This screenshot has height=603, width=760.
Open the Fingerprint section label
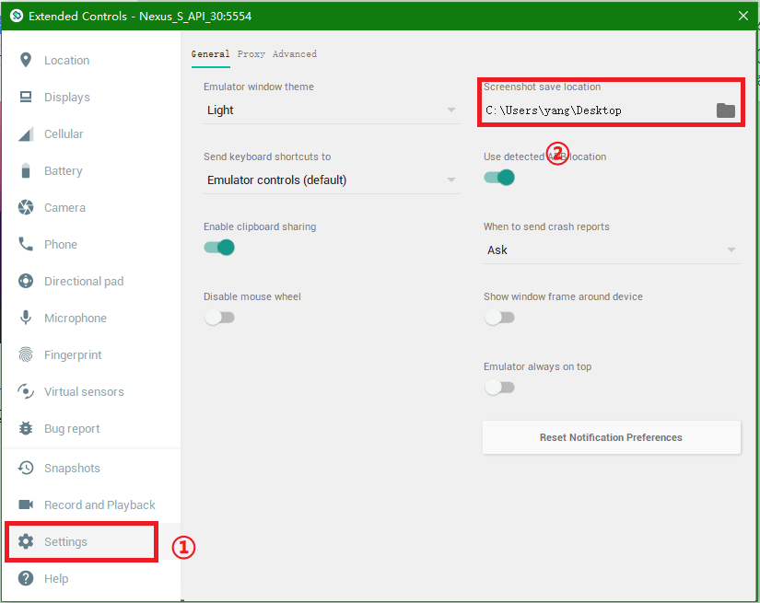pyautogui.click(x=73, y=355)
